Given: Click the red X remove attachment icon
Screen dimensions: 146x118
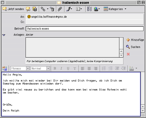Looking at the screenshot, I should pyautogui.click(x=128, y=54).
